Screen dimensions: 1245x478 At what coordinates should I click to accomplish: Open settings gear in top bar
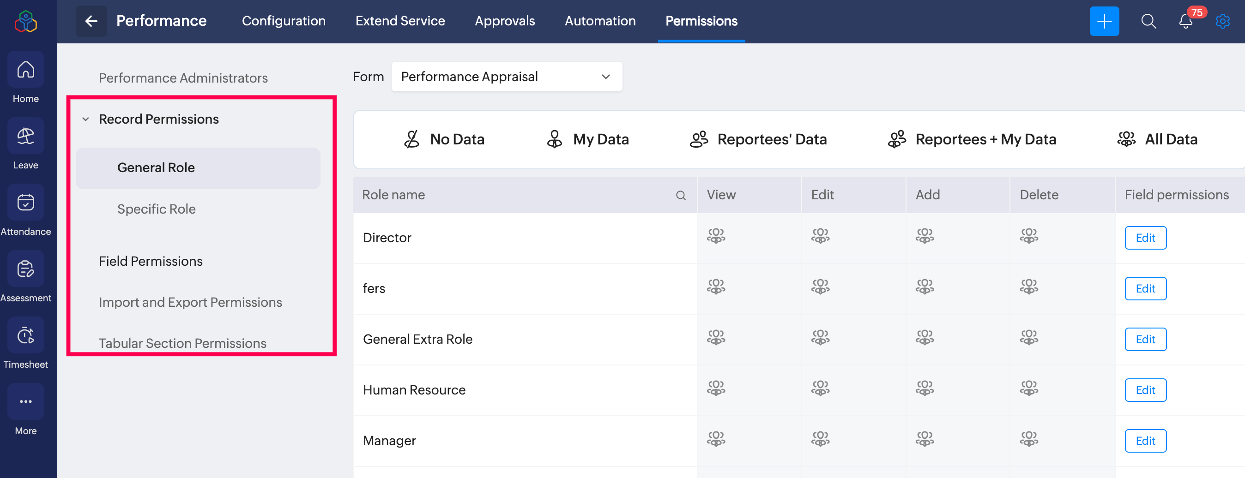point(1222,21)
